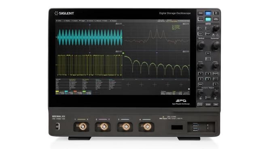Toggle the Roll mode button

coord(208,53)
